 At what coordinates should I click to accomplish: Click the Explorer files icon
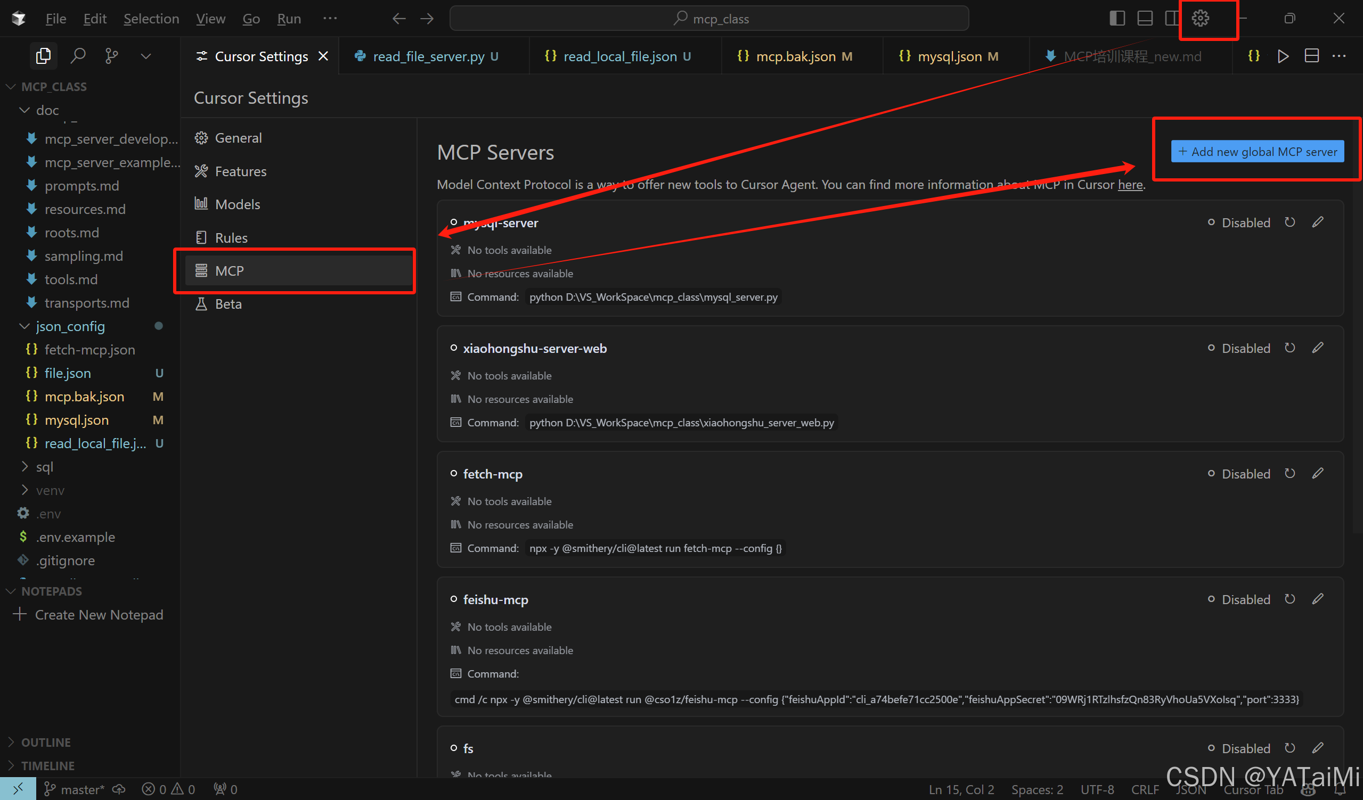[x=43, y=56]
